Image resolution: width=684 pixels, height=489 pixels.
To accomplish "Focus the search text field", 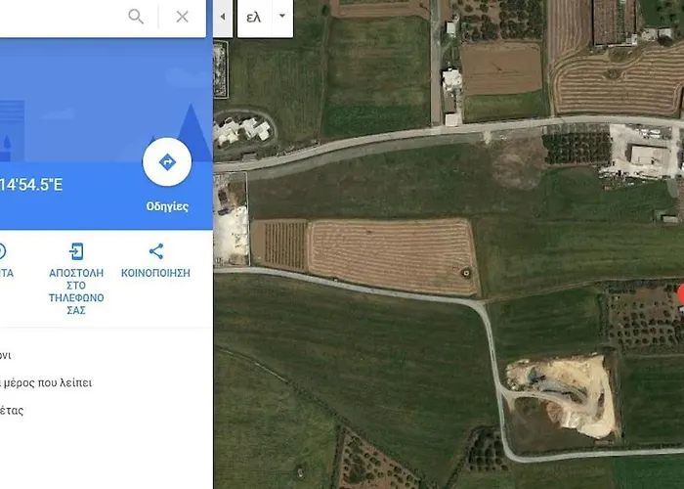I will tap(61, 17).
